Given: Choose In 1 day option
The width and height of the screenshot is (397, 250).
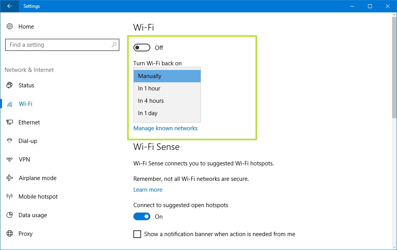Looking at the screenshot, I should 167,113.
